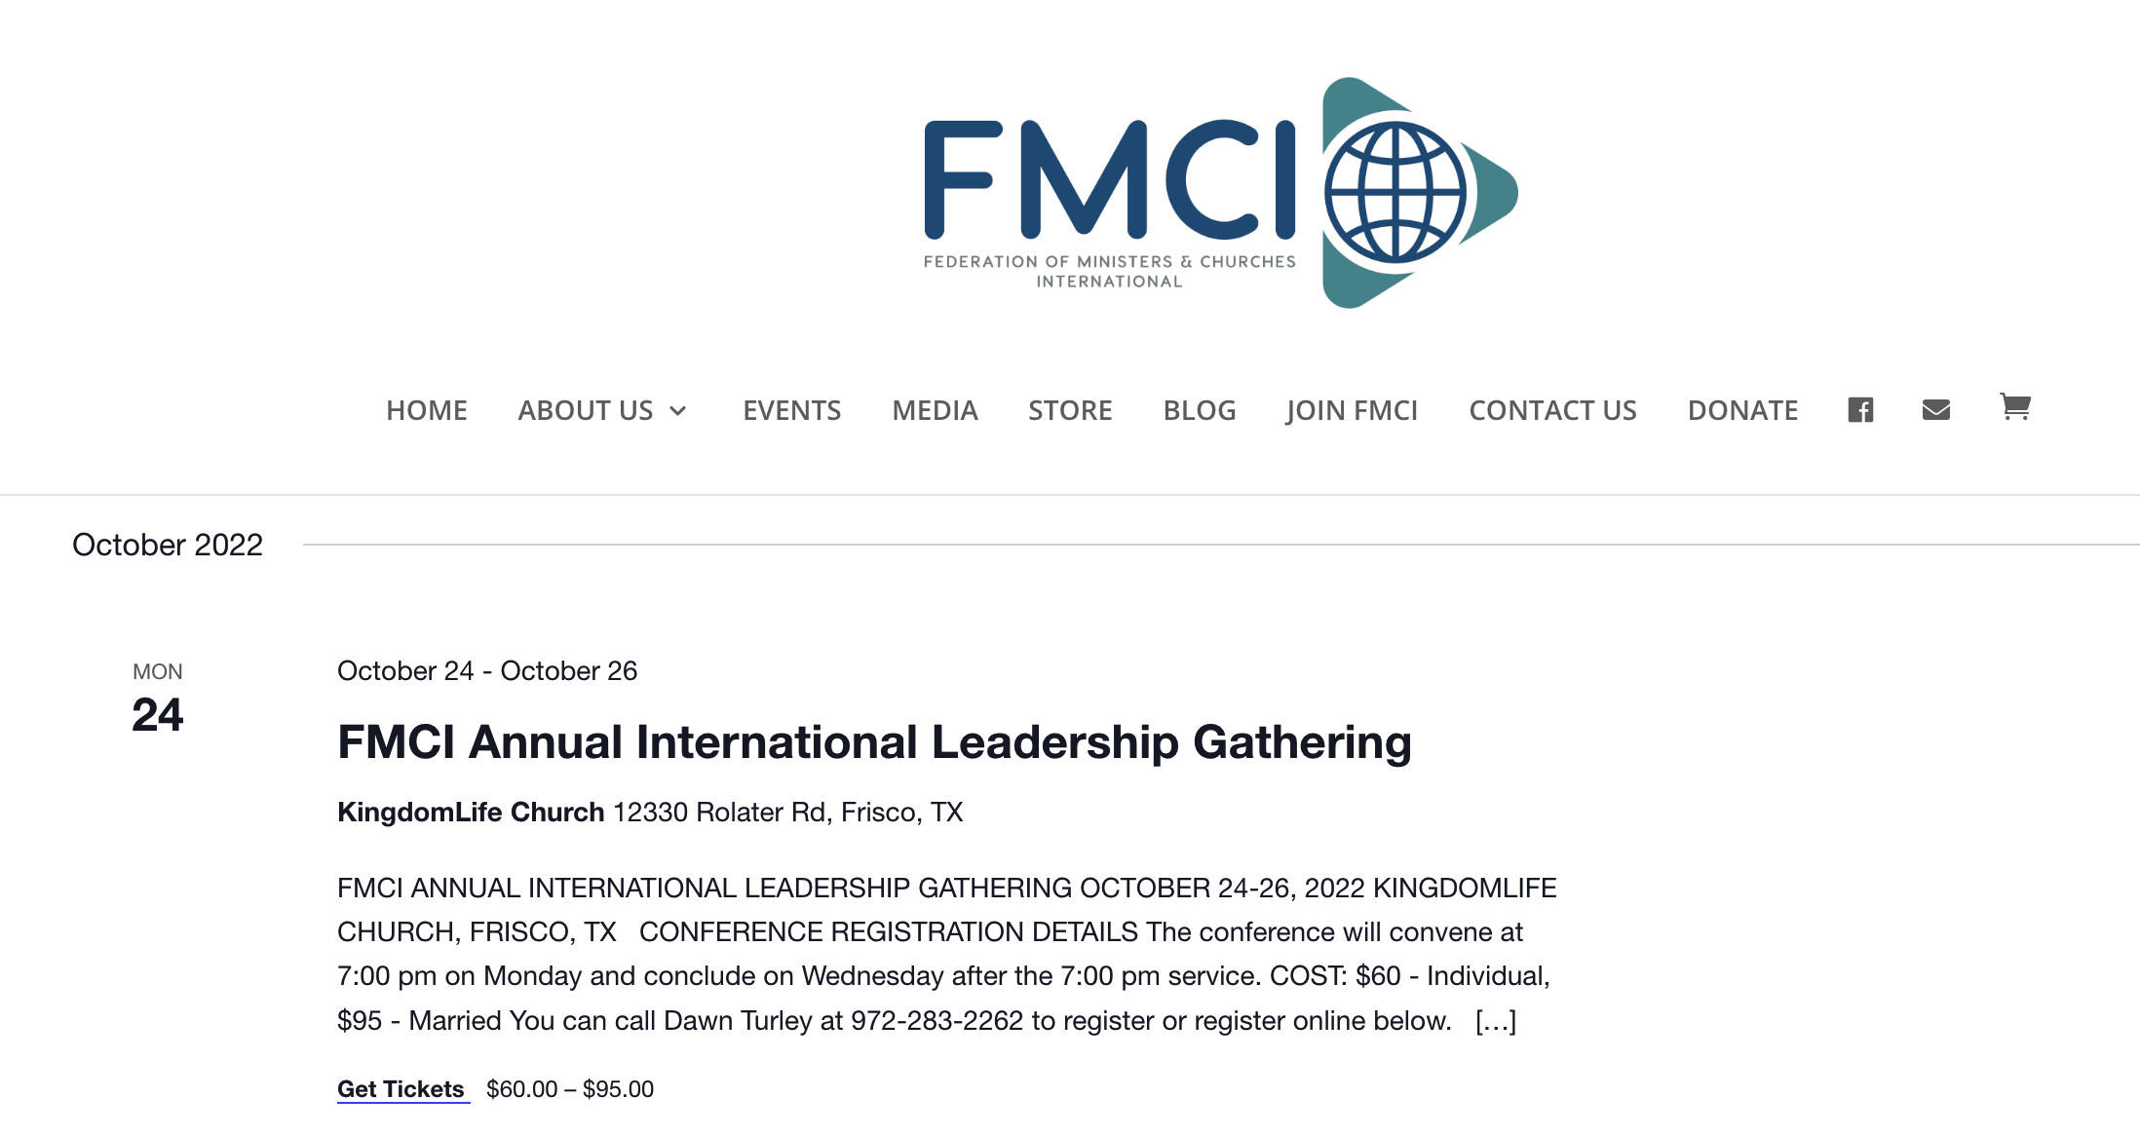This screenshot has height=1136, width=2140.
Task: Click the envelope email icon
Action: [x=1936, y=410]
